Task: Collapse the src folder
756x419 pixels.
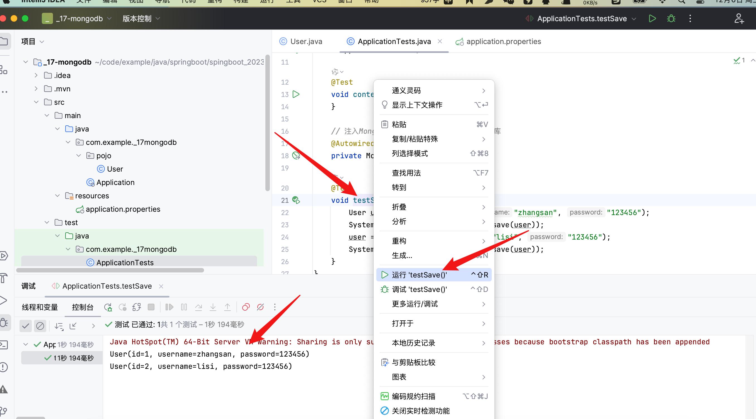Action: click(x=36, y=102)
